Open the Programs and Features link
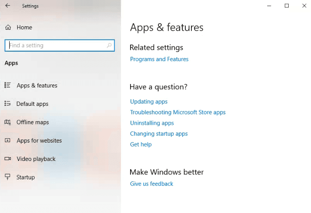This screenshot has height=213, width=311. coord(159,59)
